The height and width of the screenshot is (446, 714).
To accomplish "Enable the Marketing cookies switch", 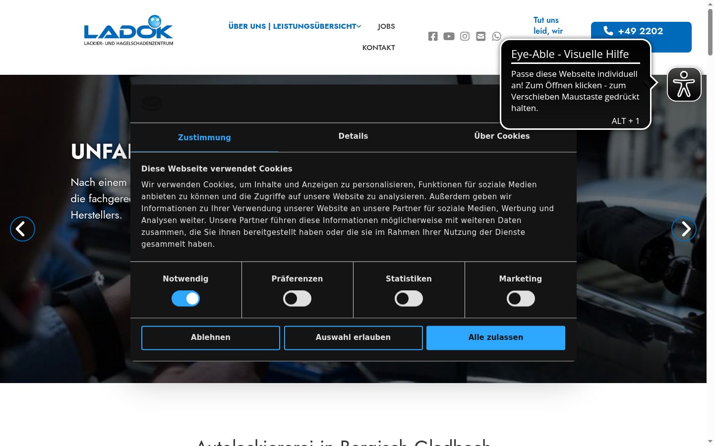I will [x=521, y=299].
